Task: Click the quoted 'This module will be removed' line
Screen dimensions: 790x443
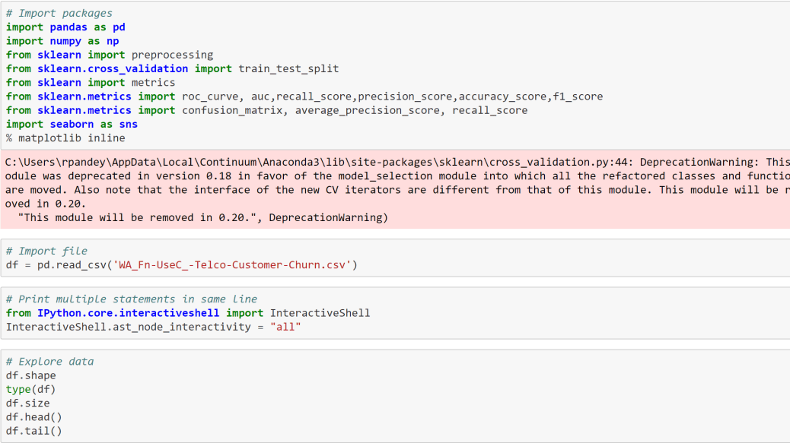Action: (203, 218)
